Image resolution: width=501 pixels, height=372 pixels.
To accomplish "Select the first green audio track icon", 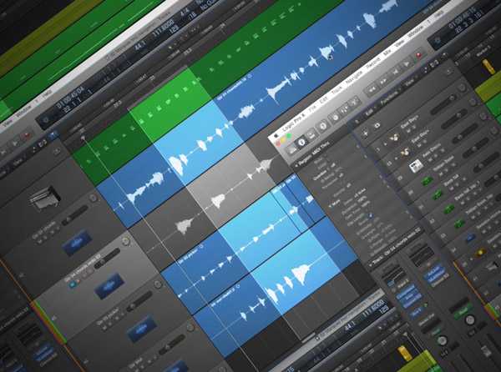I will click(x=427, y=182).
